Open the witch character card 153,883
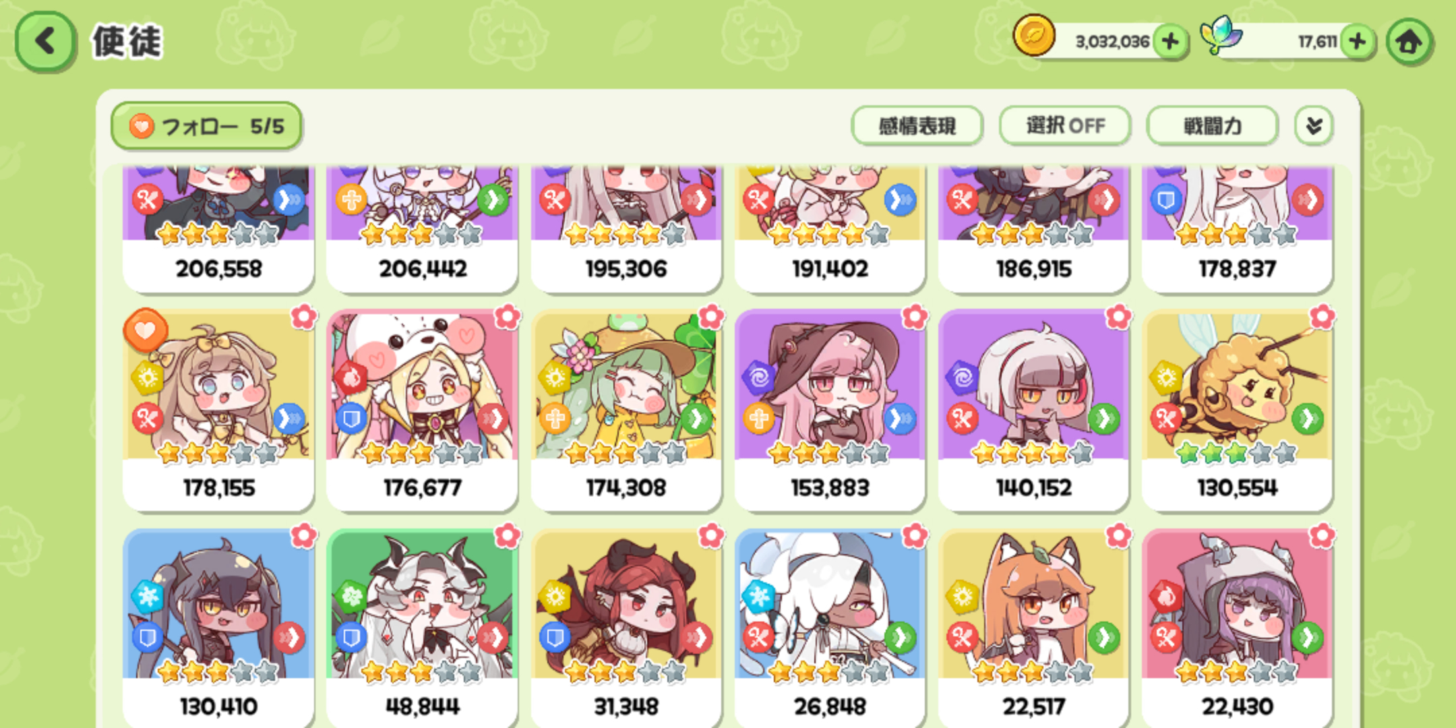 click(x=830, y=410)
